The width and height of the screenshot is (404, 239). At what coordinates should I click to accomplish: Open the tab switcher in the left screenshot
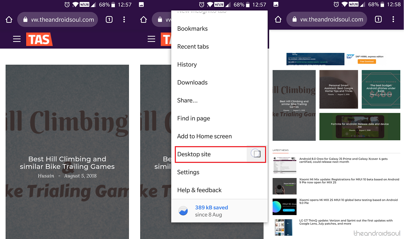pyautogui.click(x=109, y=20)
